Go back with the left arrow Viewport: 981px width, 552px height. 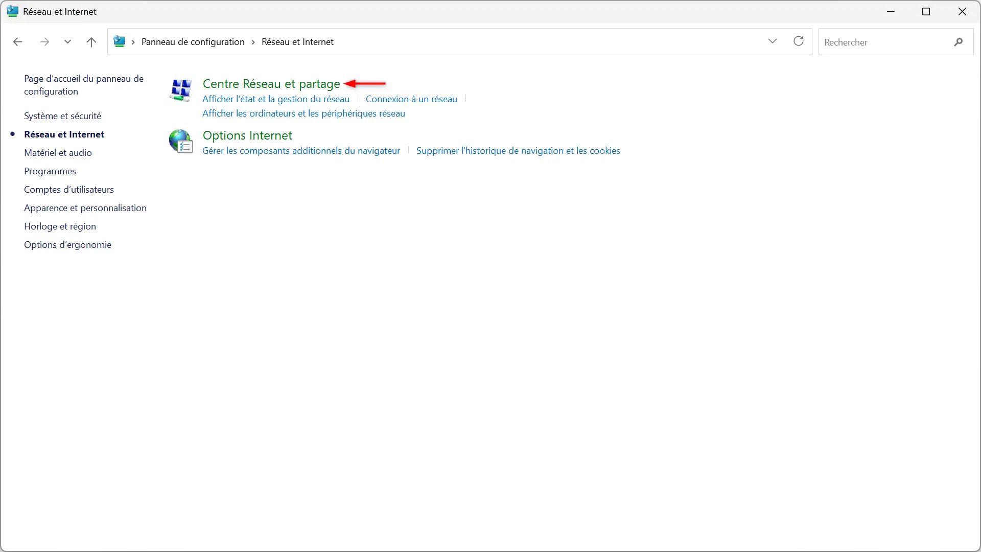17,42
